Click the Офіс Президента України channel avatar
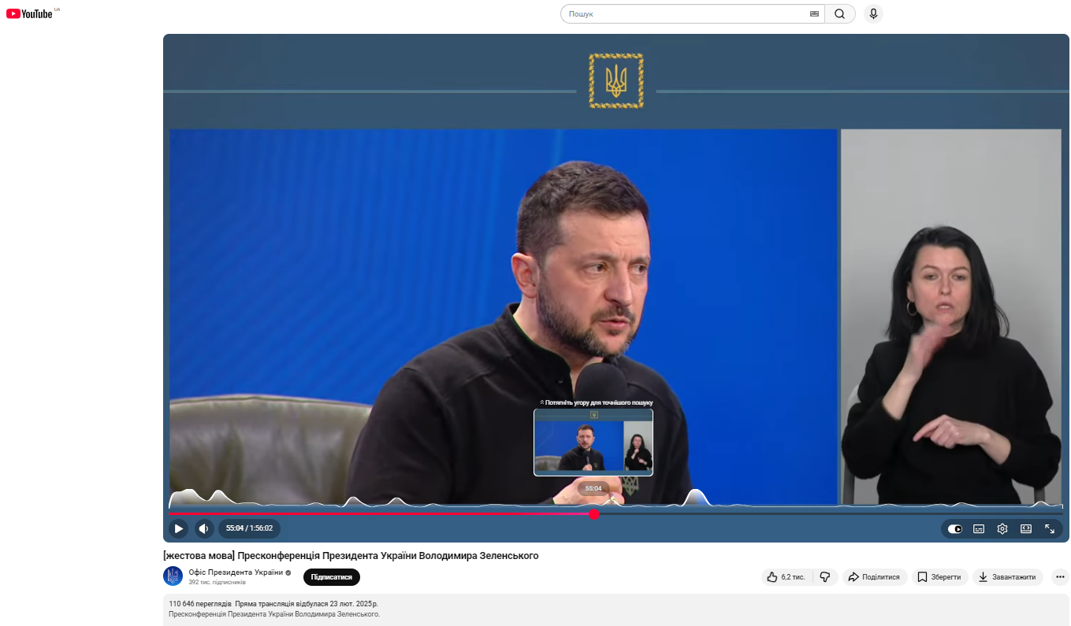The image size is (1071, 626). [x=173, y=576]
